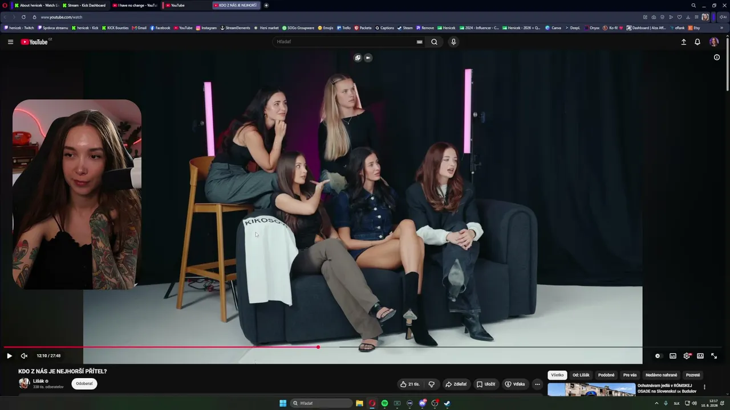Viewport: 730px width, 410px height.
Task: Open Lišák channel avatar
Action: (24, 384)
